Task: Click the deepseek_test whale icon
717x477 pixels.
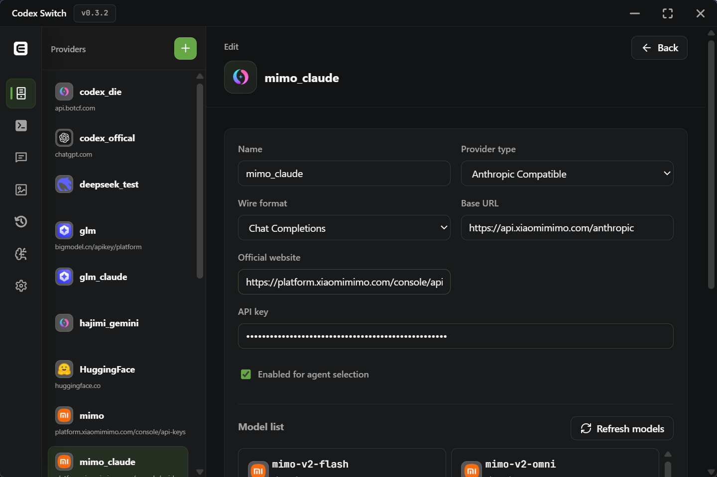Action: click(64, 184)
